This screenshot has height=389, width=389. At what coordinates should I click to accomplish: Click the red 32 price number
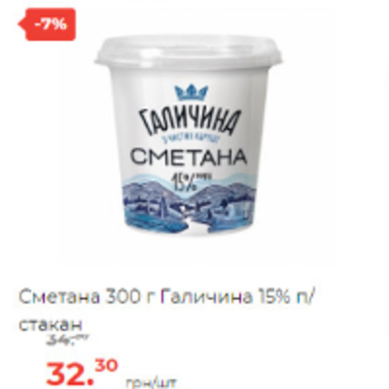pos(67,374)
